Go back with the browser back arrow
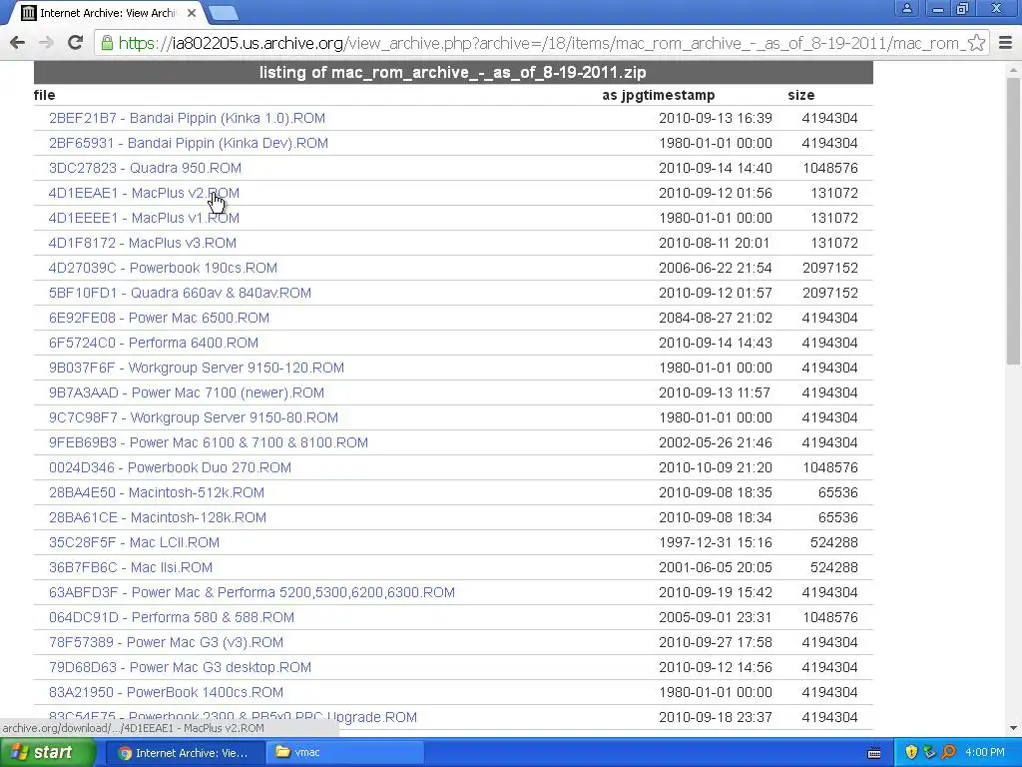The width and height of the screenshot is (1022, 767). pos(18,43)
